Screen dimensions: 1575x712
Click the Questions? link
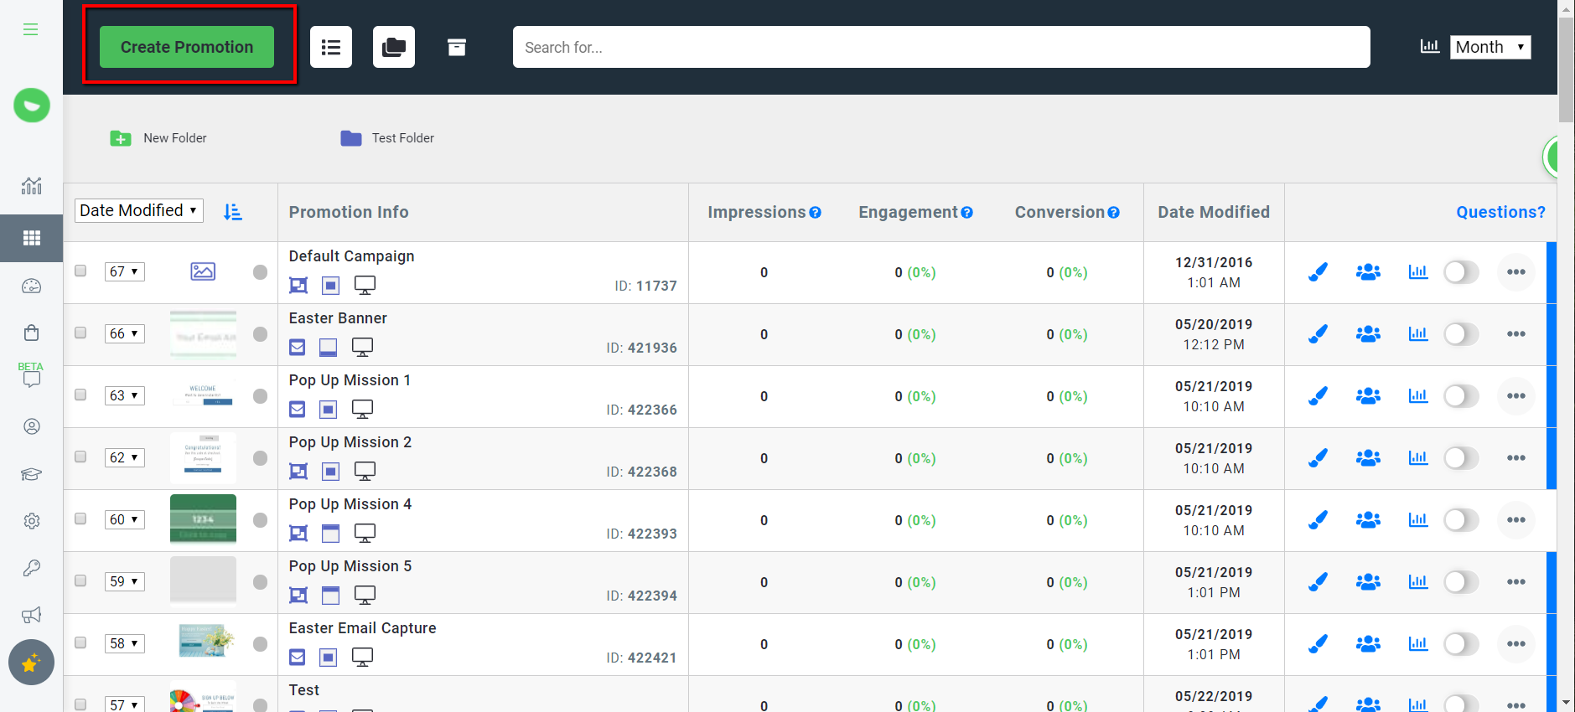[x=1500, y=212]
